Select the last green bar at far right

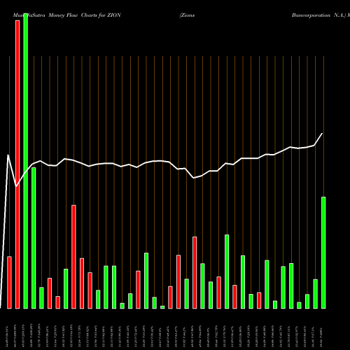(x=323, y=253)
